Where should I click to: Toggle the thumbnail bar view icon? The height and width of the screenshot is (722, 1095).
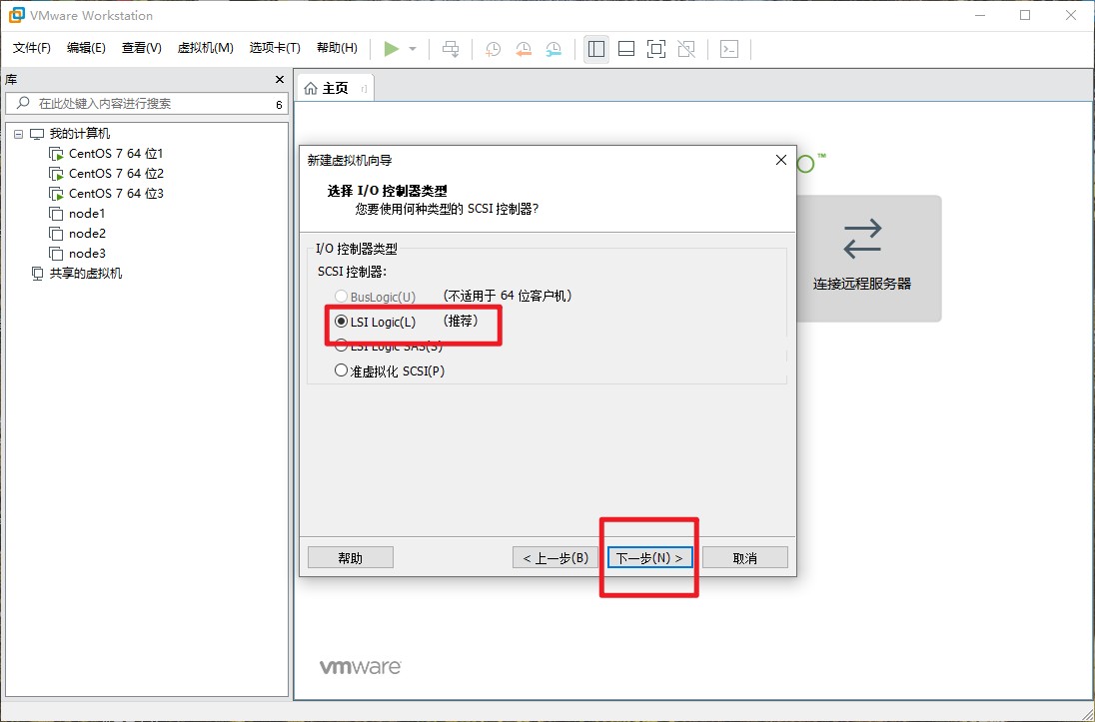(x=626, y=49)
